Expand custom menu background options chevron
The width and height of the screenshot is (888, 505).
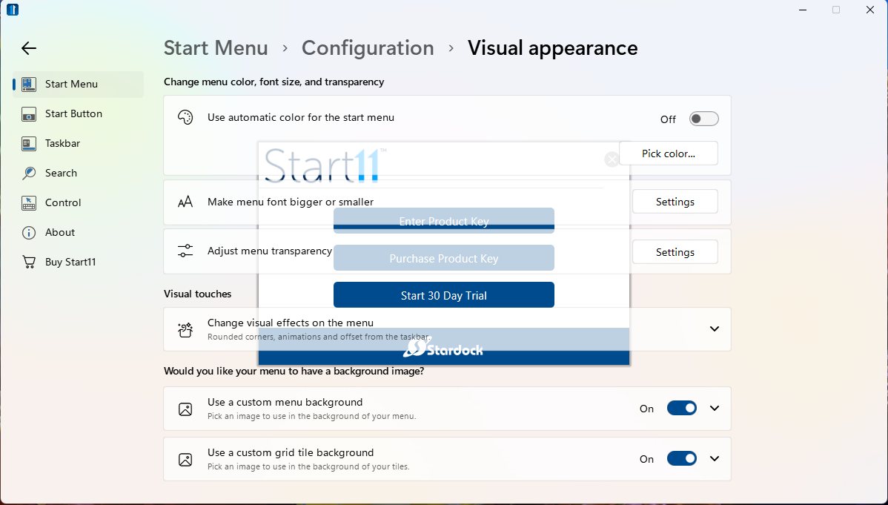(715, 408)
